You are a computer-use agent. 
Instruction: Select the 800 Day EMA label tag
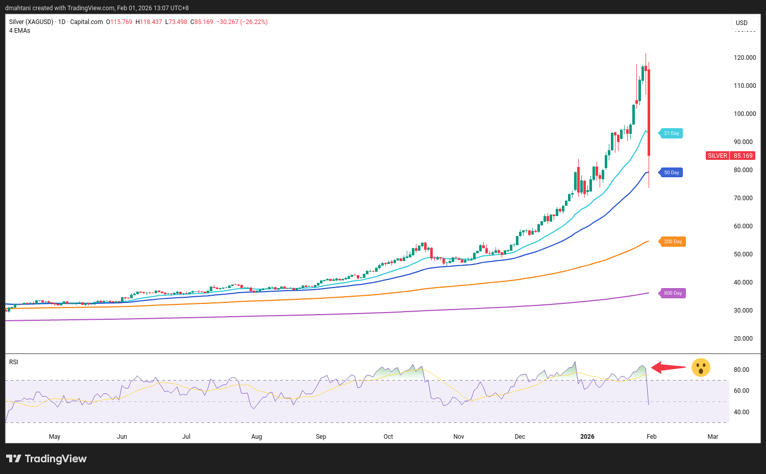pyautogui.click(x=673, y=293)
